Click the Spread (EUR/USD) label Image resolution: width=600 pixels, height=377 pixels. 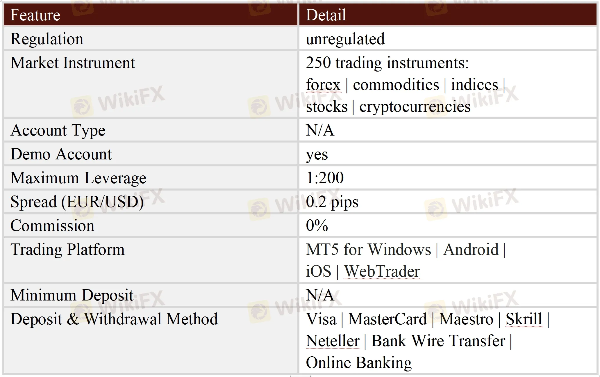click(x=77, y=202)
